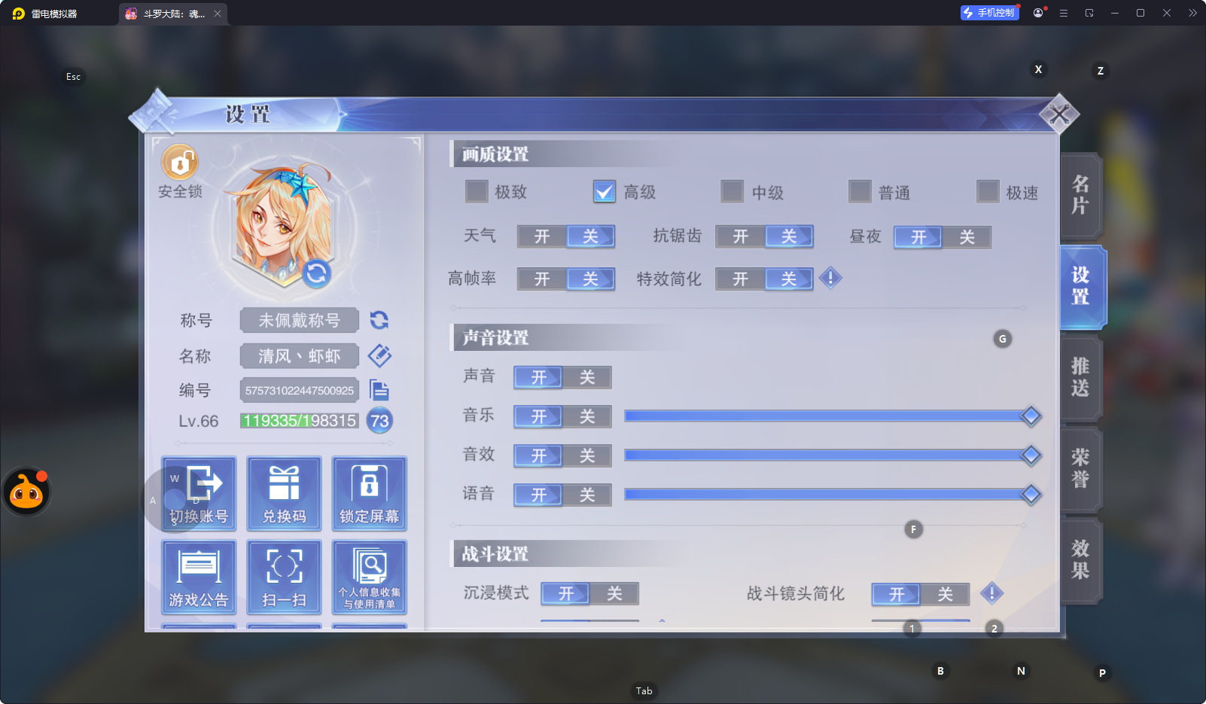Click the 手机控制 phone control button in titlebar
Image resolution: width=1206 pixels, height=704 pixels.
(x=988, y=13)
